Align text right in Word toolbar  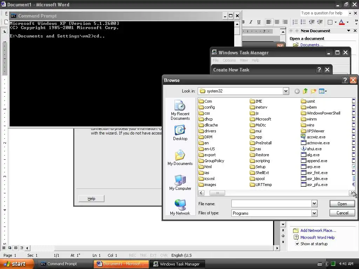coord(285,22)
